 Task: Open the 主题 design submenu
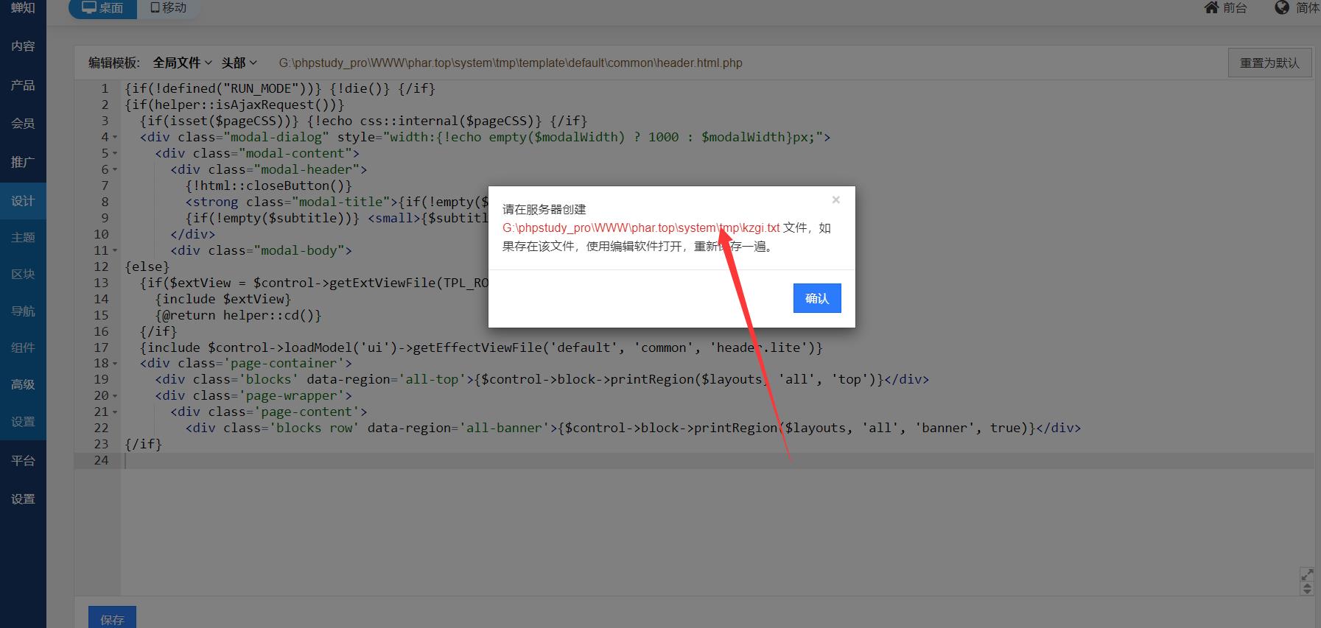click(23, 238)
